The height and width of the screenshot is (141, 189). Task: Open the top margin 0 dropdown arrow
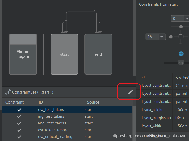click(187, 19)
